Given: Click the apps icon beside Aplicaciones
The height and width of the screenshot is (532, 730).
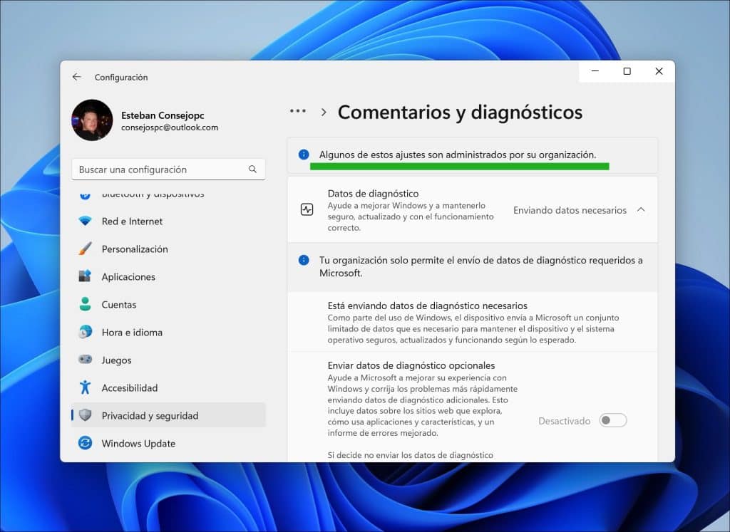Looking at the screenshot, I should coord(86,276).
